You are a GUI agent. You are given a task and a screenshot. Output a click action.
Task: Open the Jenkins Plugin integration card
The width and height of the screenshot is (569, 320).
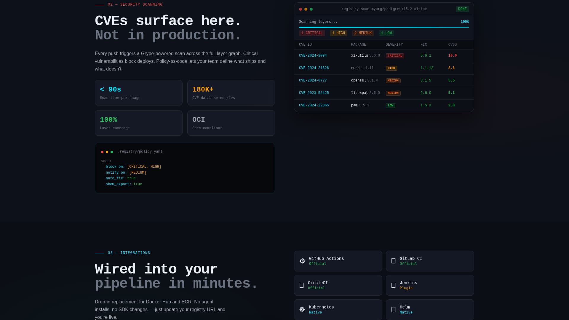tap(430, 285)
